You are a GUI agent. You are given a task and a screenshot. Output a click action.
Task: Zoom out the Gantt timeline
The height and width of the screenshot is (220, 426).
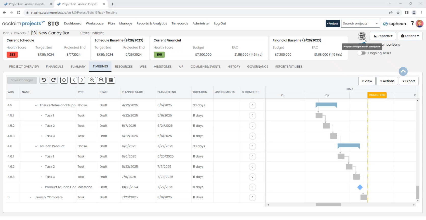[92, 80]
